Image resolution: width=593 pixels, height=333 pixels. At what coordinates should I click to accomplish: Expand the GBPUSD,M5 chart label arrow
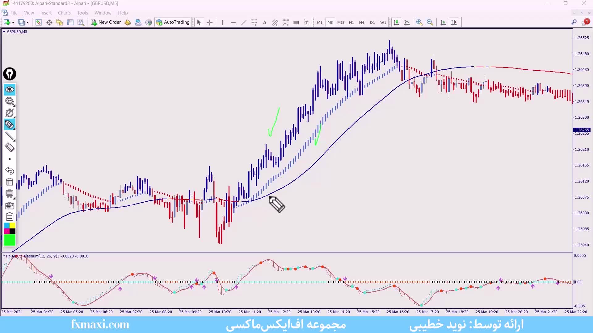[x=4, y=31]
